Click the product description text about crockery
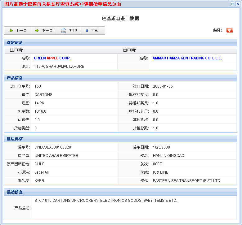 (105, 201)
